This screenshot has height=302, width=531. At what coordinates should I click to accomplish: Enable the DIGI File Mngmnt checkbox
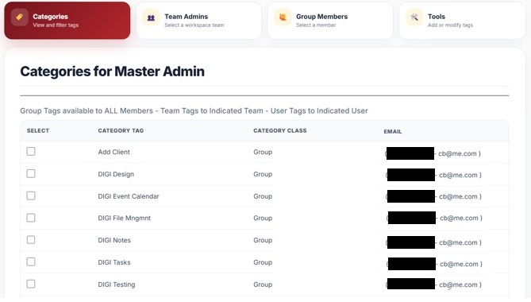[31, 218]
